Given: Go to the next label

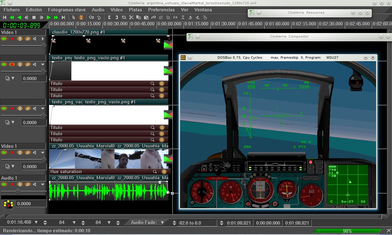Looking at the screenshot, I should pos(168,17).
